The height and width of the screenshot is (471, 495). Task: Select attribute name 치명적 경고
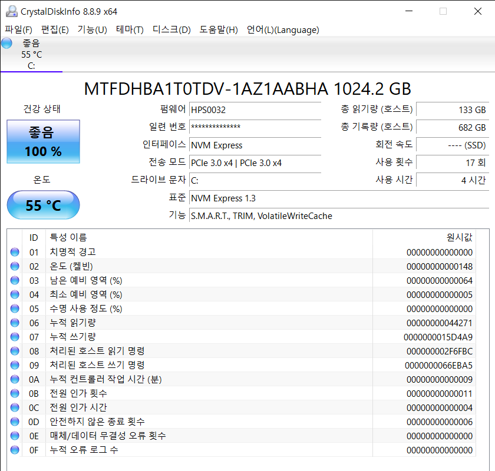pos(72,252)
